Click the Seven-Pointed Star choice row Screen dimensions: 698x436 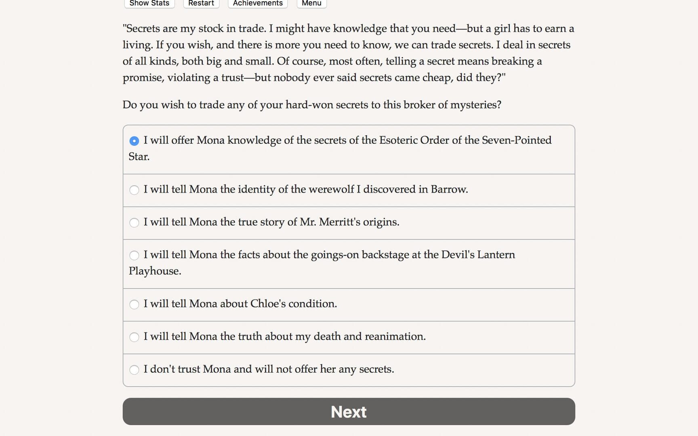pos(348,149)
